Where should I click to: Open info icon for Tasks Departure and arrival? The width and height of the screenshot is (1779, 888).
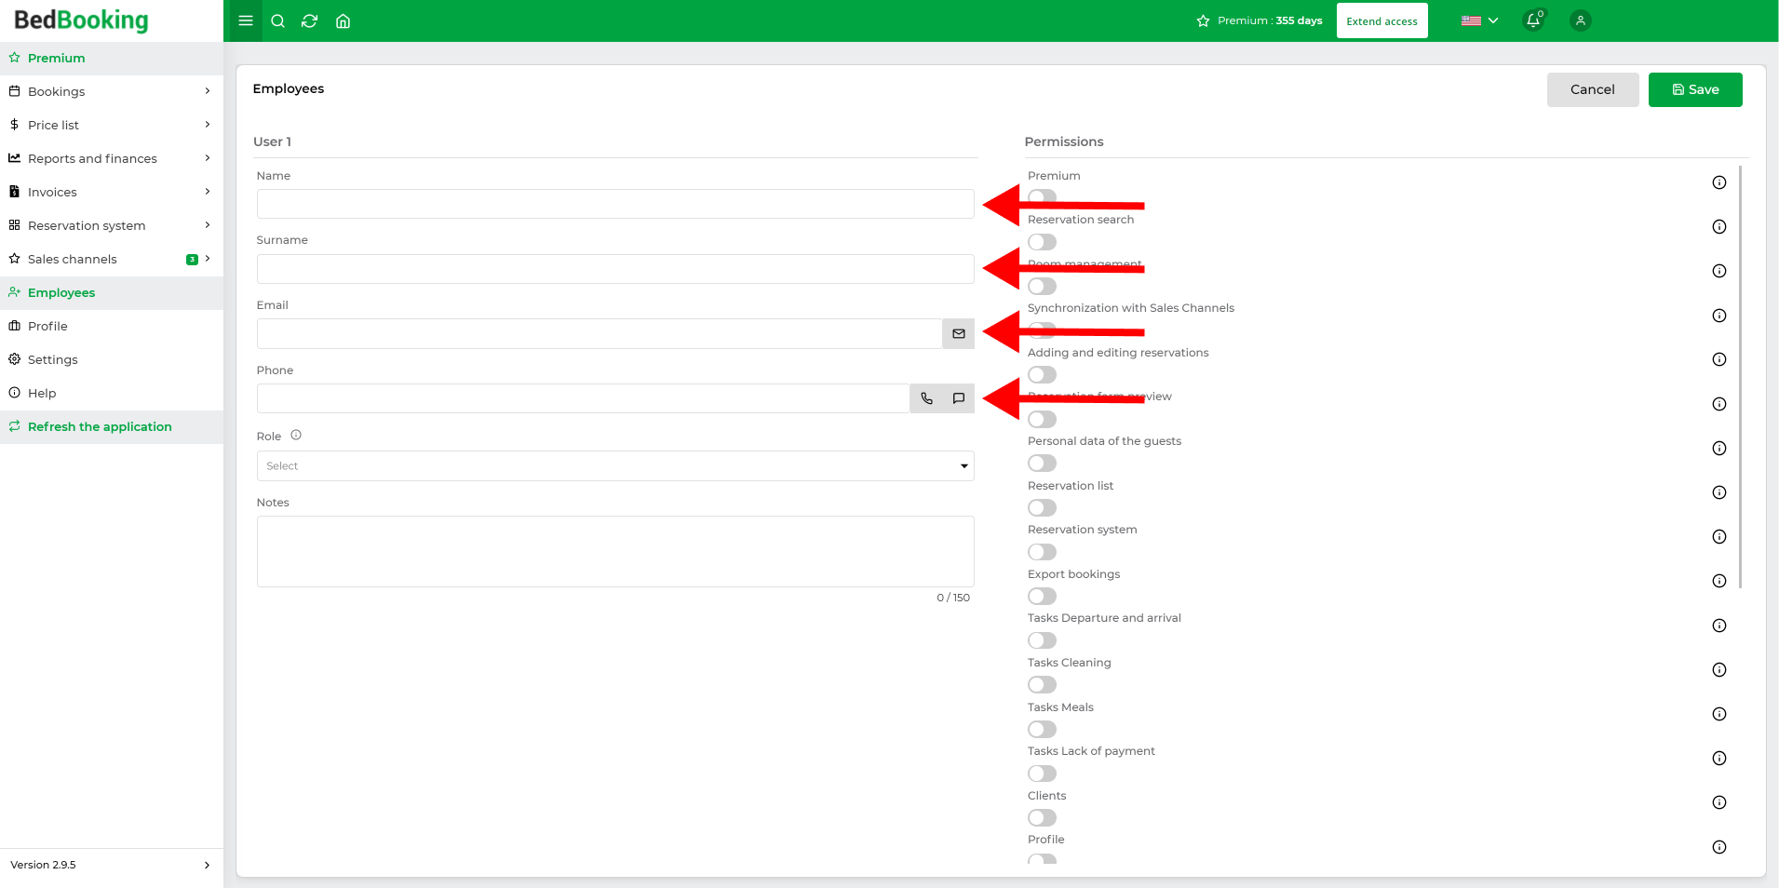(1719, 626)
